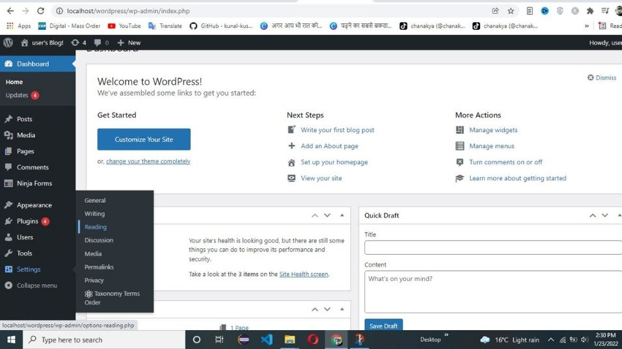Screen dimensions: 622x349
Task: Open the New content menu
Action: pos(129,42)
